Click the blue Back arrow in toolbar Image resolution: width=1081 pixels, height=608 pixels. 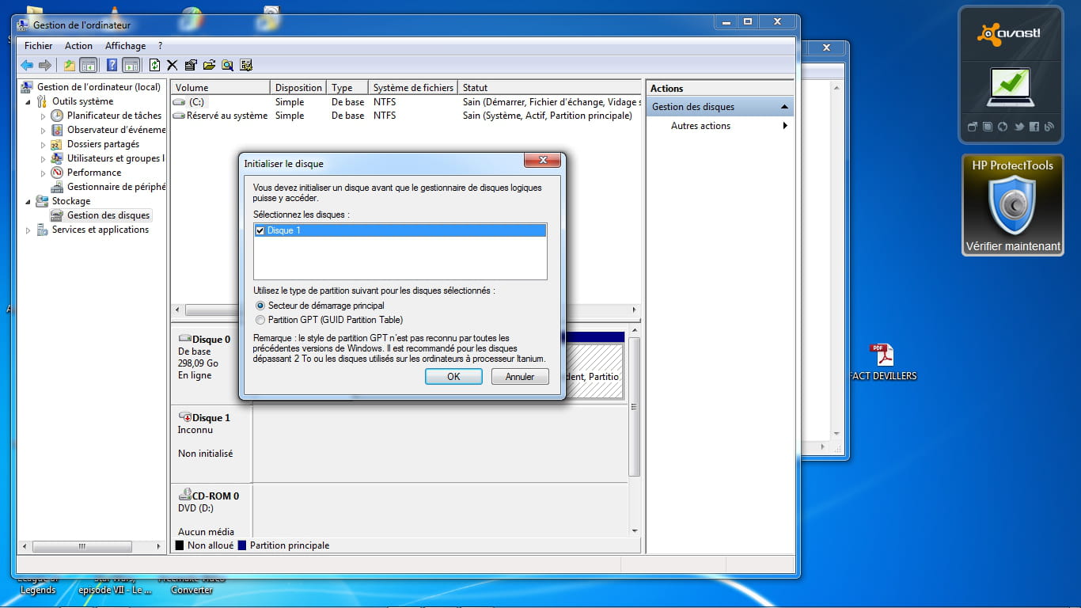[x=27, y=65]
